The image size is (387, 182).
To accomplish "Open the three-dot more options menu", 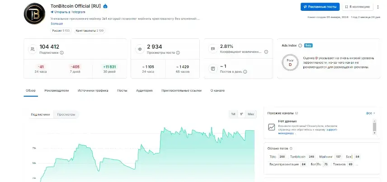I will [378, 7].
